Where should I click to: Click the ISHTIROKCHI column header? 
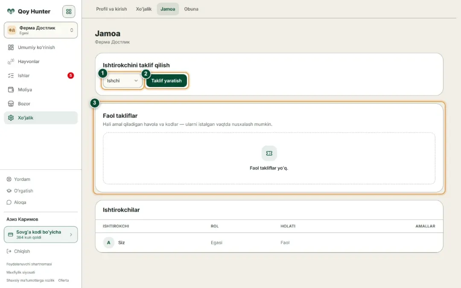pyautogui.click(x=116, y=226)
